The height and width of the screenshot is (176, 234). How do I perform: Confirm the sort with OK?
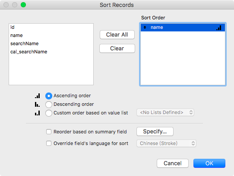pyautogui.click(x=209, y=163)
